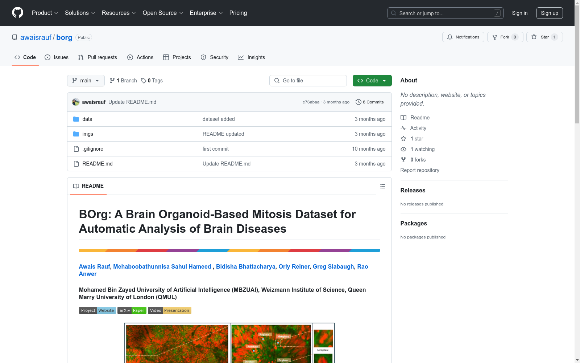This screenshot has height=363, width=580.
Task: Click the Activity pulse icon
Action: tap(403, 128)
